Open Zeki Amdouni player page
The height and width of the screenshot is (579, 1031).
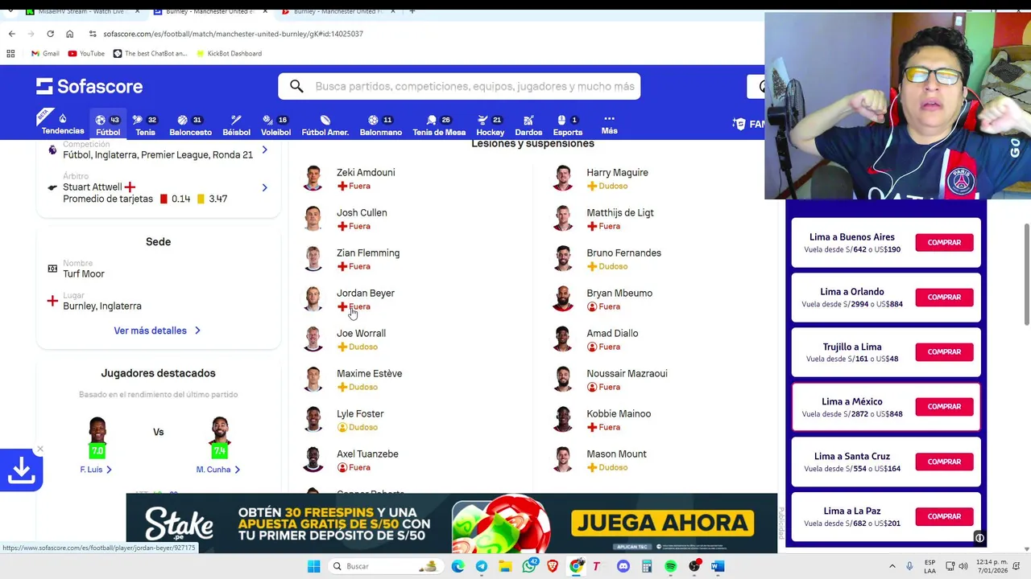(365, 172)
